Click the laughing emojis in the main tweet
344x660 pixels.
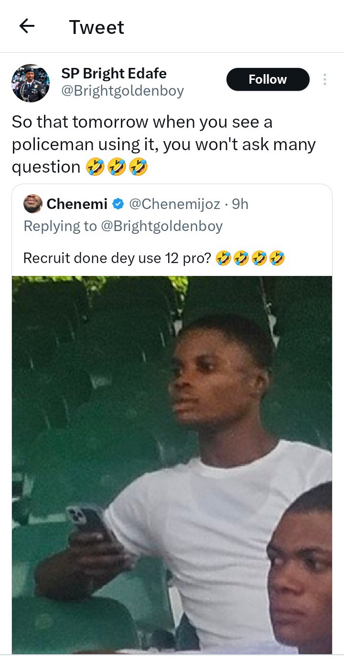(117, 167)
